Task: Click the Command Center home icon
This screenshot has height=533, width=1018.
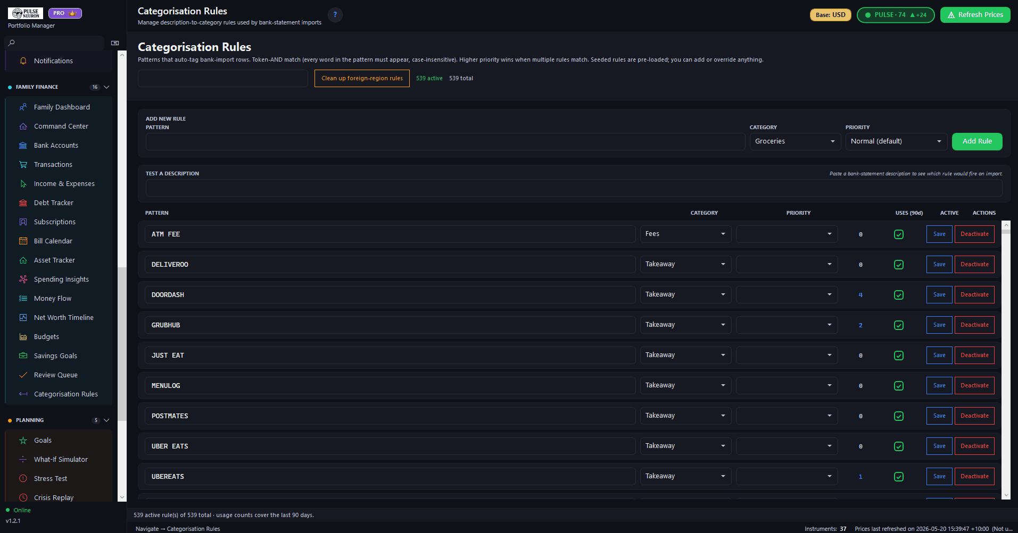Action: tap(23, 126)
